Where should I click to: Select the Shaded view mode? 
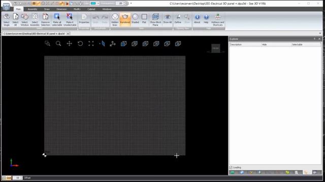click(135, 19)
